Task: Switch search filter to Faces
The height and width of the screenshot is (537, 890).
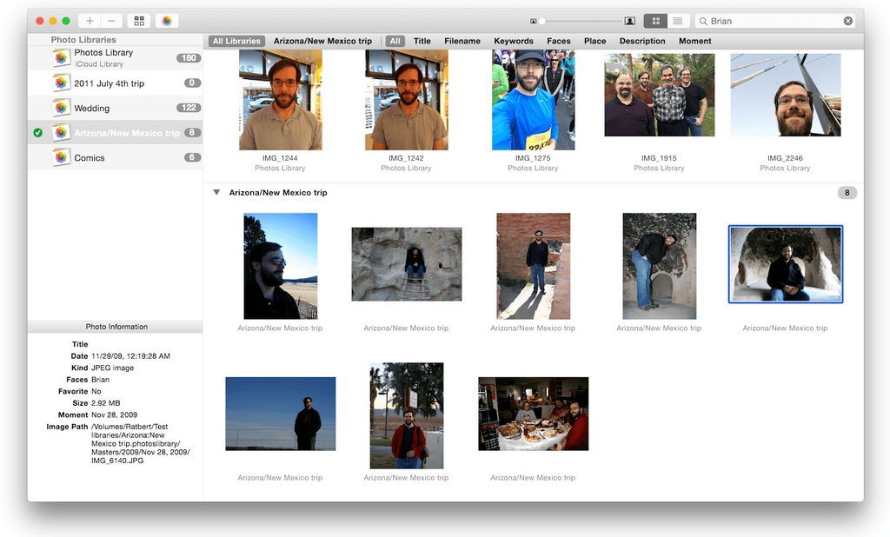Action: point(558,40)
